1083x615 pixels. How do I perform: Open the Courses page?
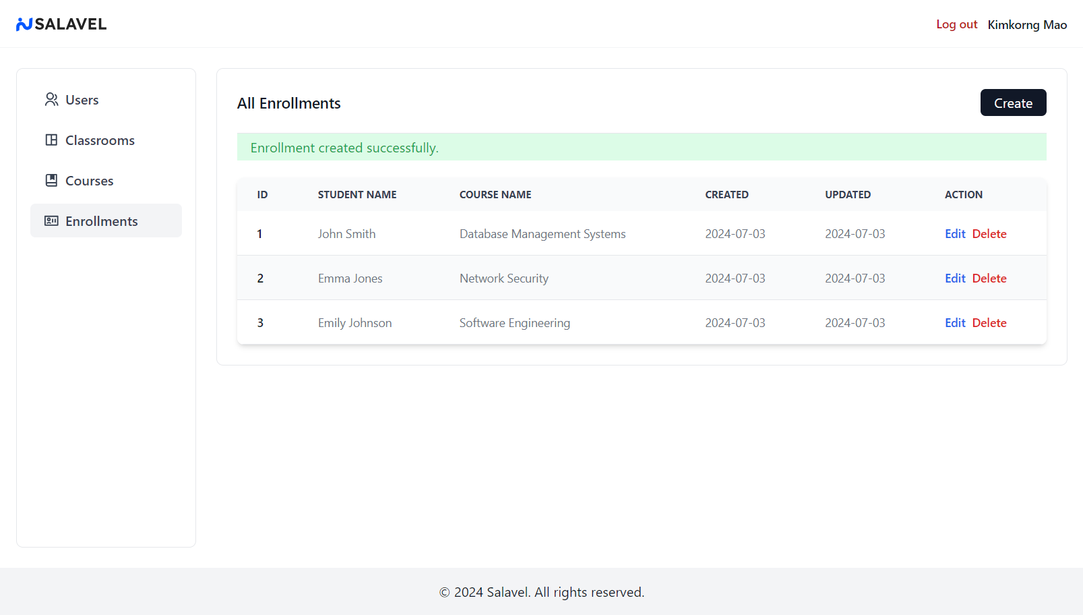89,181
